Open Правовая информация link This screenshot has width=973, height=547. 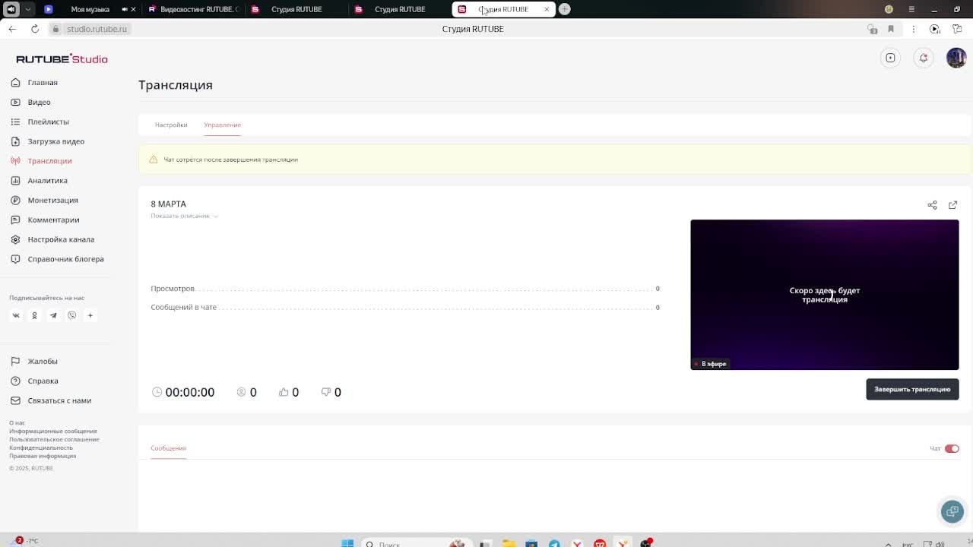(x=43, y=456)
